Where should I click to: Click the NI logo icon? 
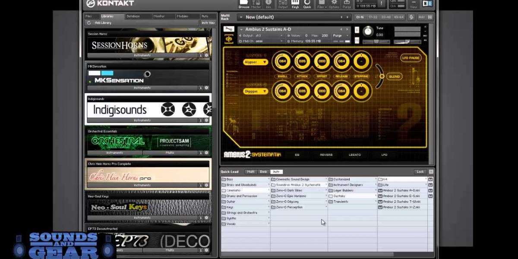[x=427, y=4]
